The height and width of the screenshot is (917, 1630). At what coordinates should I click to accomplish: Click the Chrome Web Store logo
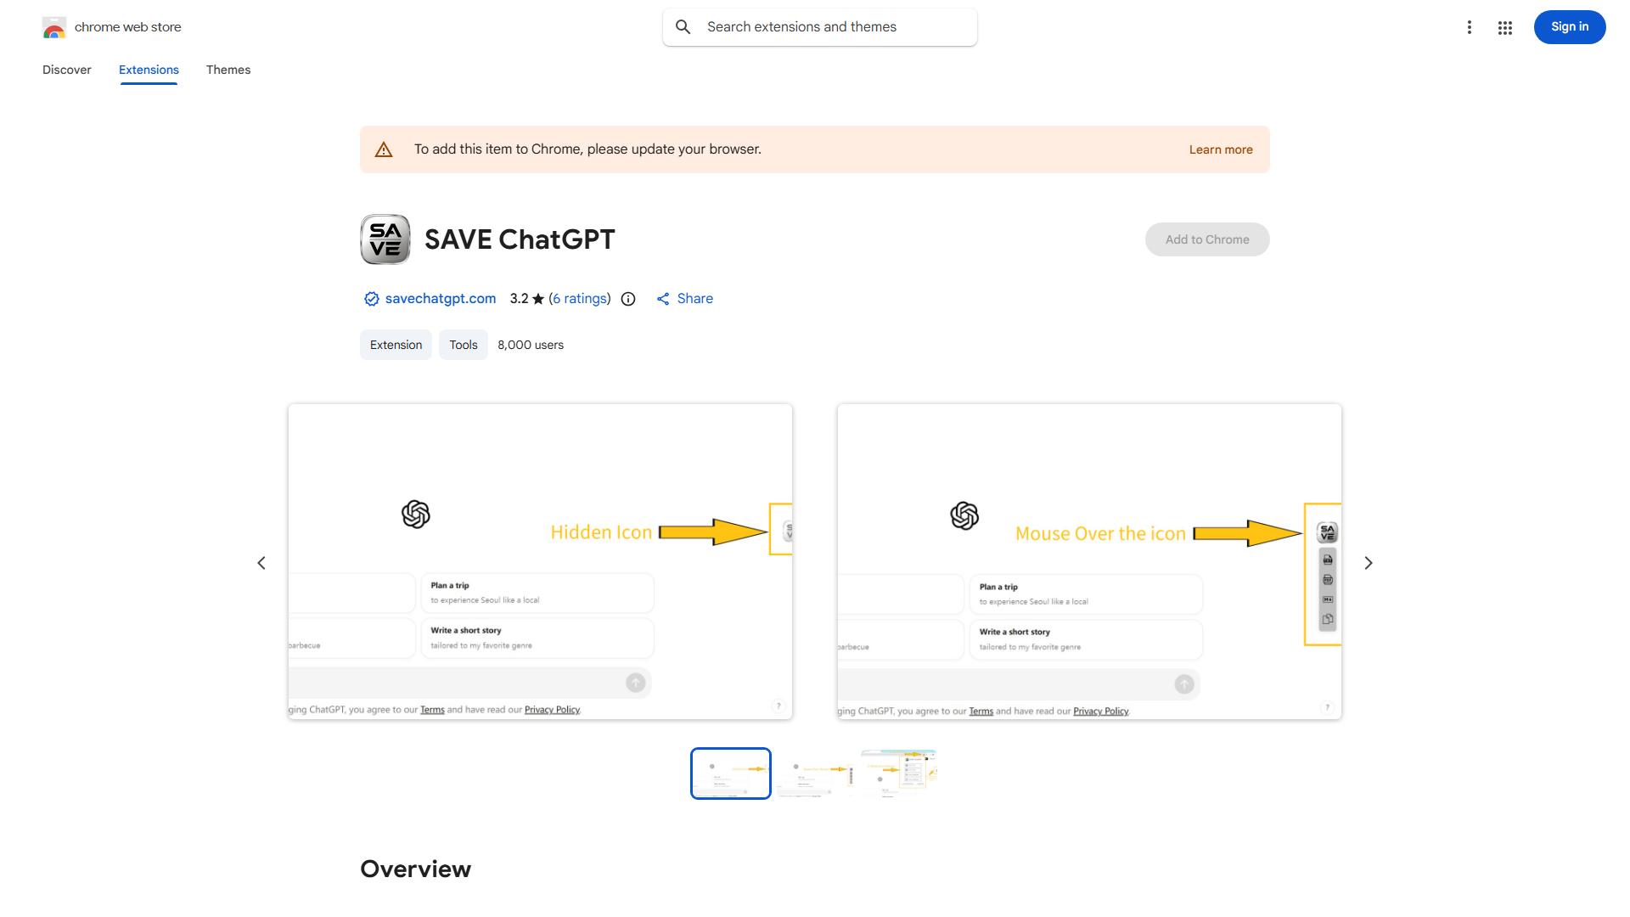pyautogui.click(x=54, y=28)
